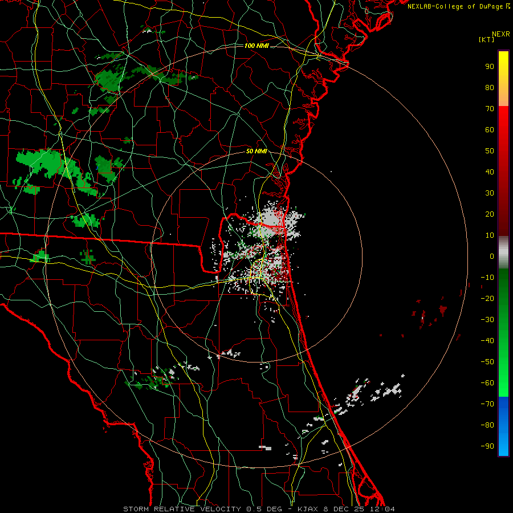
Task: Click the -20 scale value
Action: (487, 298)
